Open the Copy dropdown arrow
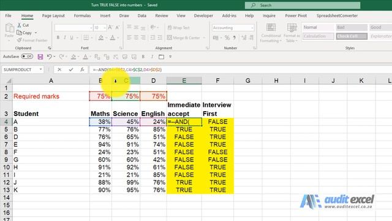Image resolution: width=392 pixels, height=221 pixels. (x=36, y=33)
